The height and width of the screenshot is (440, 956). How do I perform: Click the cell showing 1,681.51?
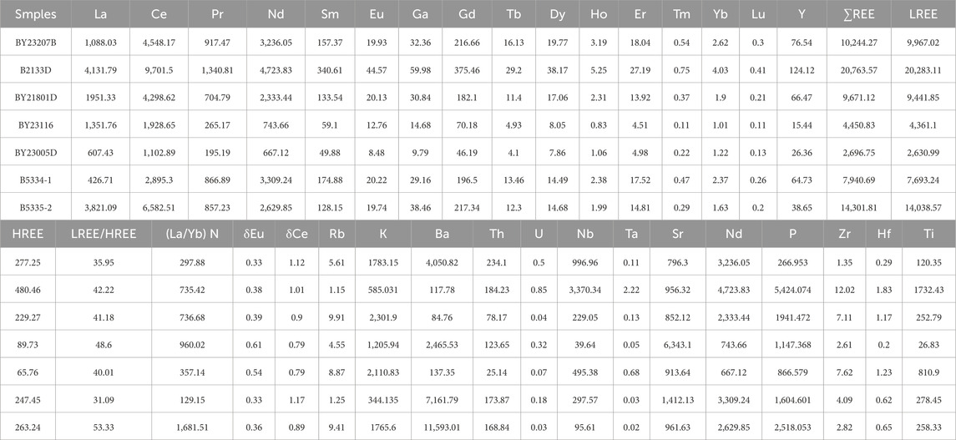pyautogui.click(x=191, y=425)
